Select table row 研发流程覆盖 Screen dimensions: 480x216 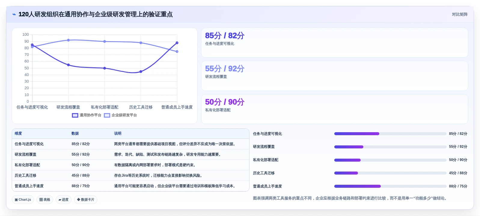130,155
